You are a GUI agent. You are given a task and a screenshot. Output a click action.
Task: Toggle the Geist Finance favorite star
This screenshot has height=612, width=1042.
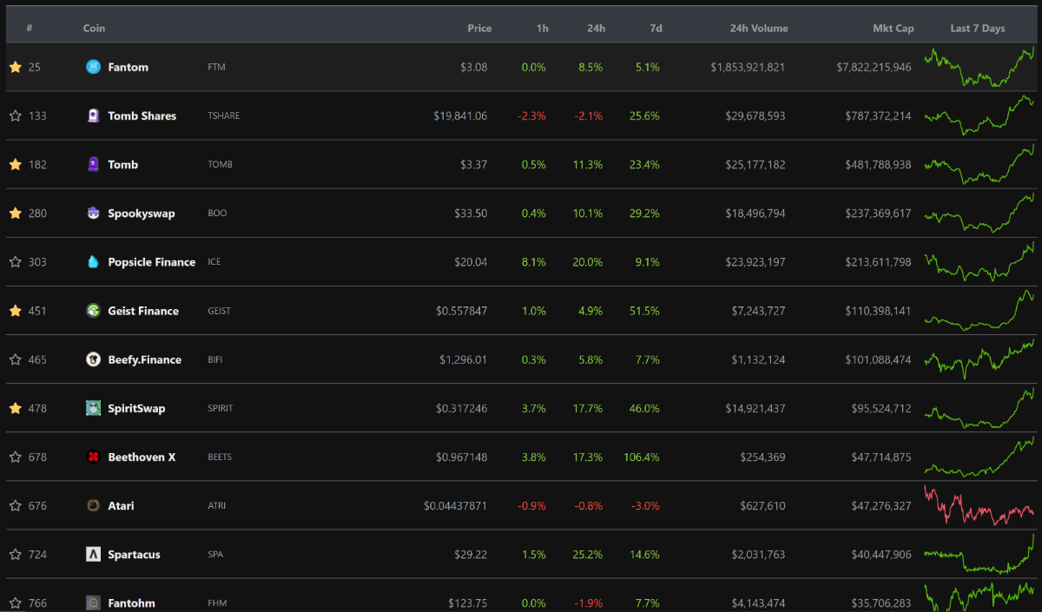tap(15, 310)
